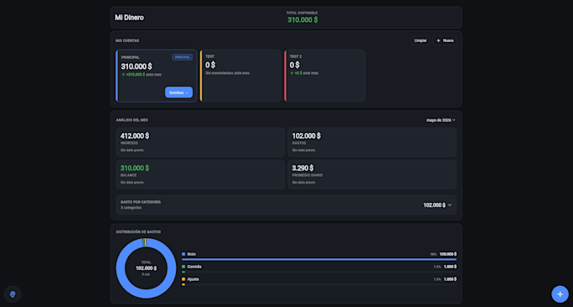The height and width of the screenshot is (307, 573).
Task: Click the Limpiar button
Action: tap(420, 40)
